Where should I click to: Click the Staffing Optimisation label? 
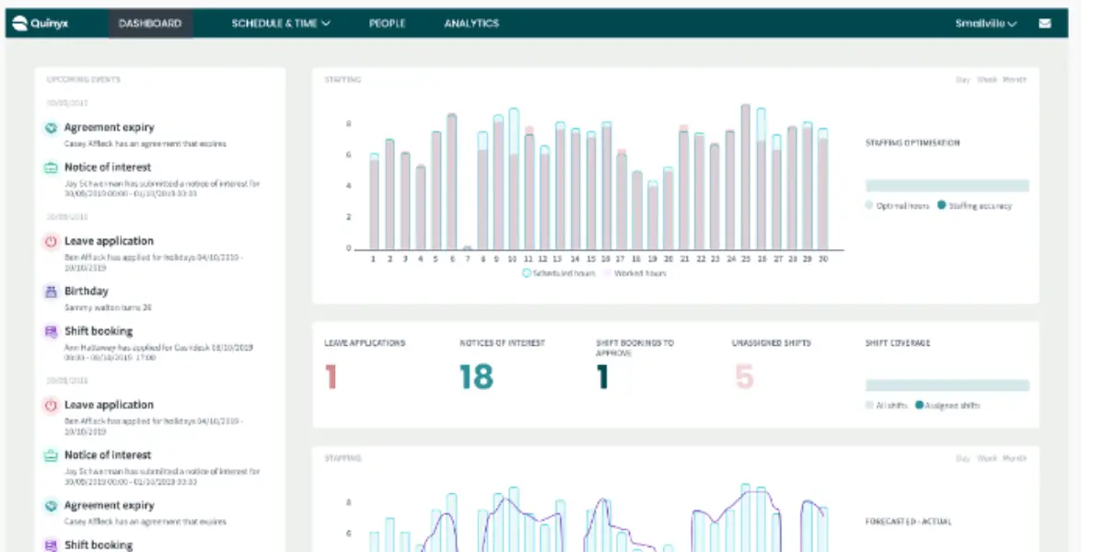click(x=913, y=144)
